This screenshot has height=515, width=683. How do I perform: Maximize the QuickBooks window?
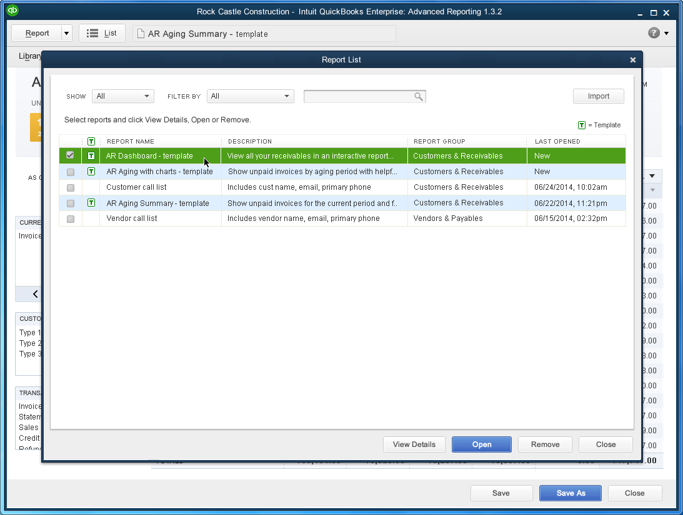click(x=654, y=12)
